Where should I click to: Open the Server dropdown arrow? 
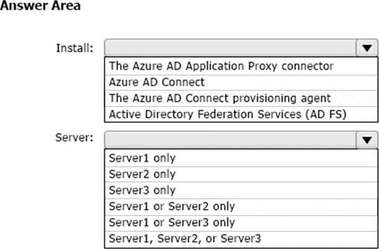(367, 140)
